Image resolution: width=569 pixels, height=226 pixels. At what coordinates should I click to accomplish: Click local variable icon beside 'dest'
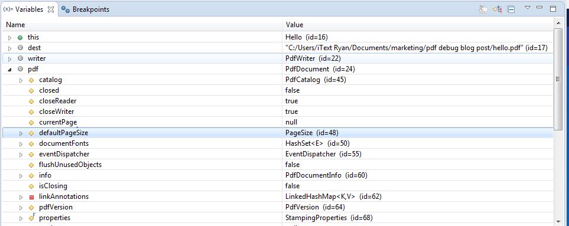pos(20,48)
